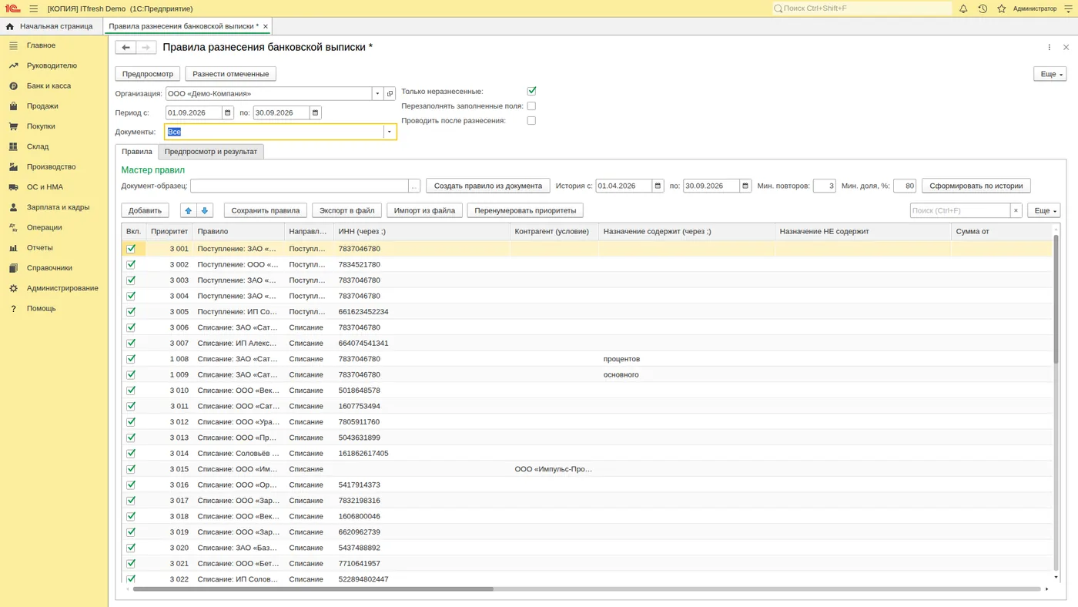Image resolution: width=1078 pixels, height=607 pixels.
Task: Enable Проводить после разнесения checkbox
Action: point(531,120)
